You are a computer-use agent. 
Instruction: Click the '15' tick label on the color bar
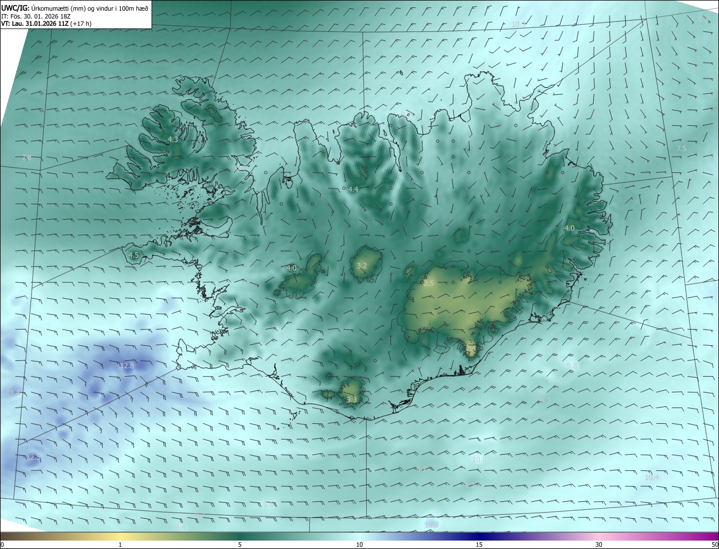coord(479,545)
